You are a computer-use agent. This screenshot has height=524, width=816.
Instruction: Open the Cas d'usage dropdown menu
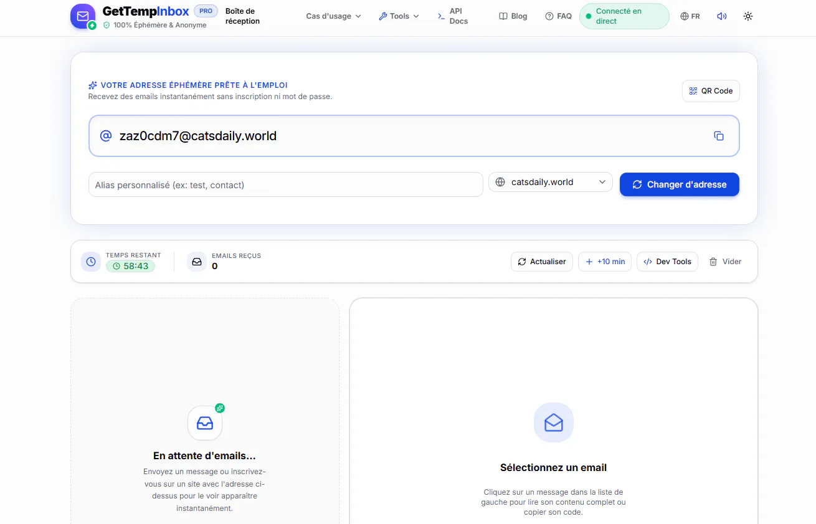[x=333, y=16]
